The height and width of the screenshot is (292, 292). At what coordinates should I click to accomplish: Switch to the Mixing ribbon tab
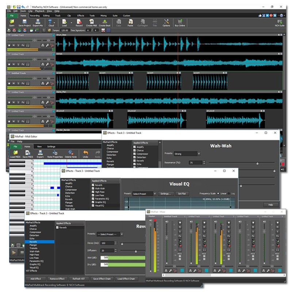coord(104,16)
